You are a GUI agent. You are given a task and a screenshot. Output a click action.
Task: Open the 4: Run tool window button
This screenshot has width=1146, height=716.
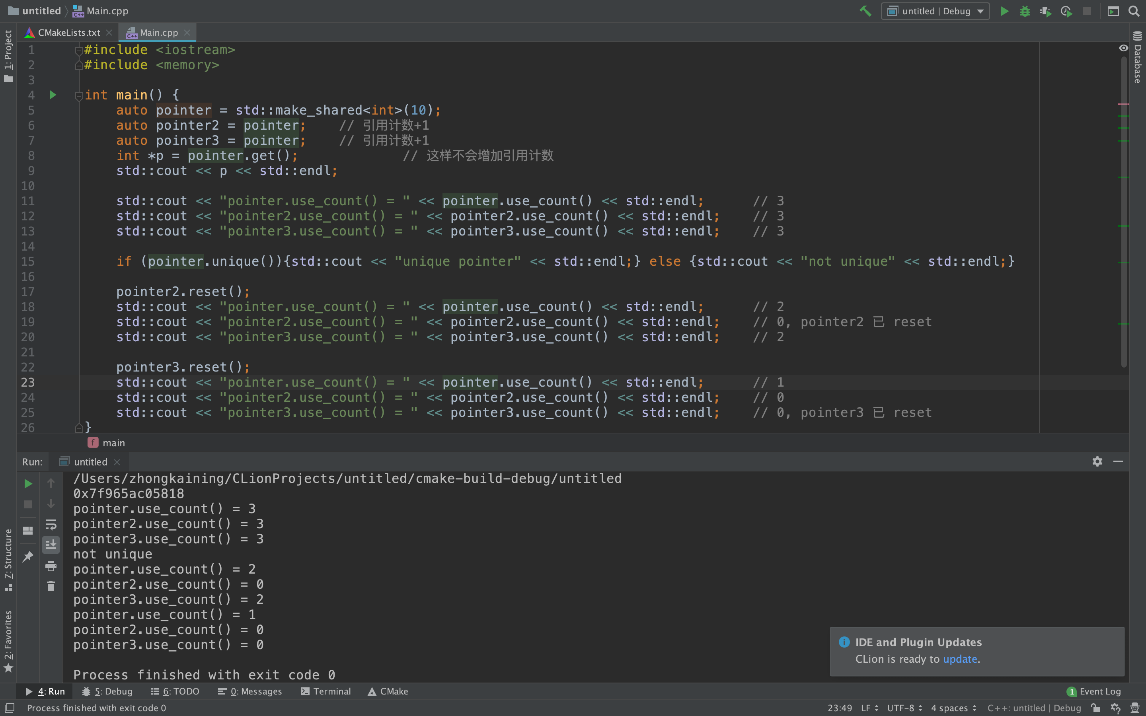[45, 691]
